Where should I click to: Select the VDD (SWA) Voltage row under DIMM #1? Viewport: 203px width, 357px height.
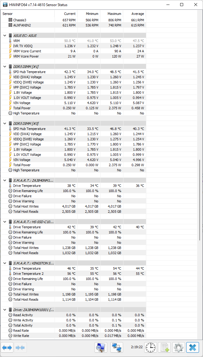(x=73, y=77)
